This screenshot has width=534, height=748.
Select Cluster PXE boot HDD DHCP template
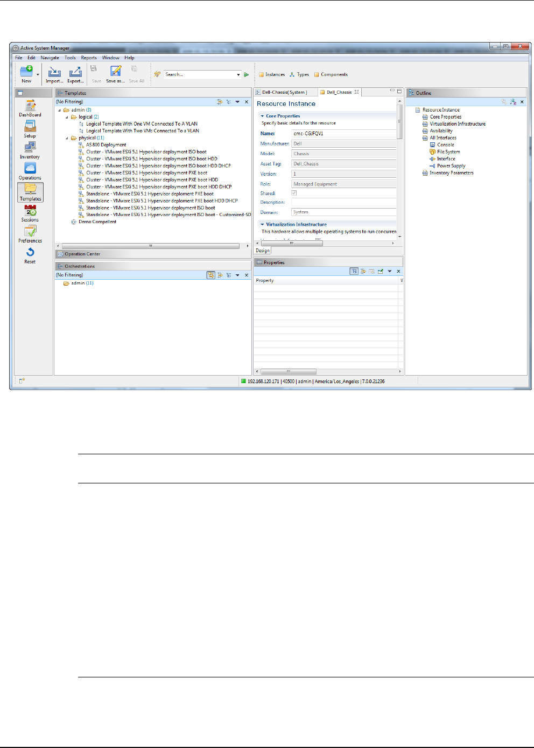point(159,187)
